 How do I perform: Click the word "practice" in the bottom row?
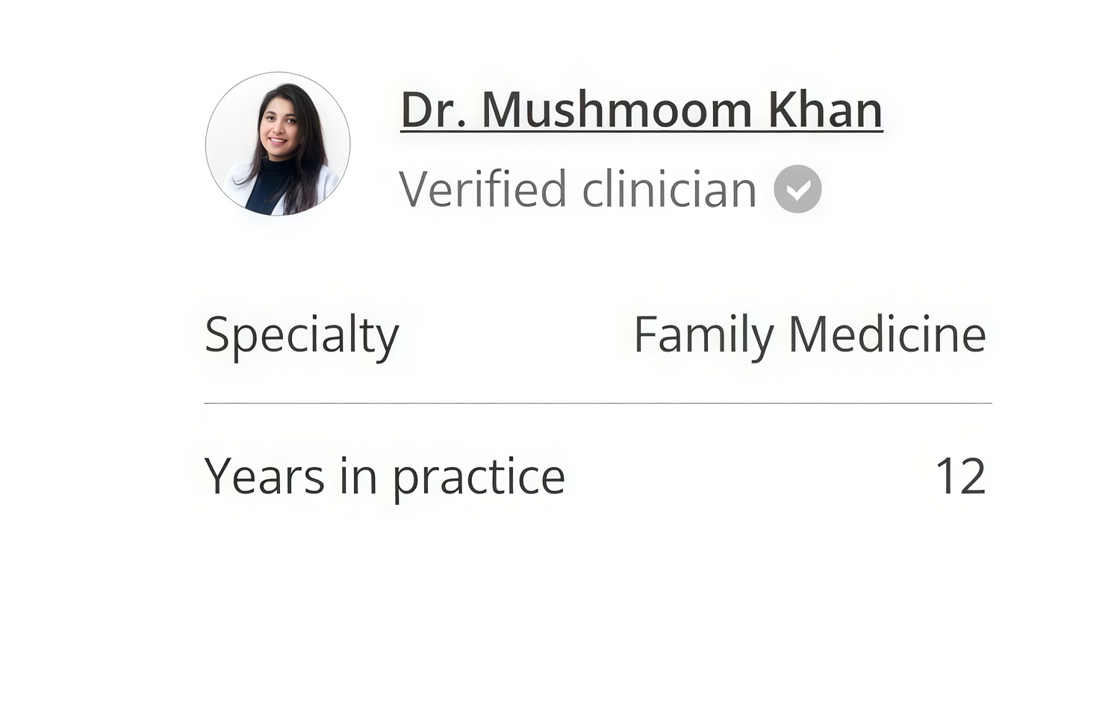(479, 476)
